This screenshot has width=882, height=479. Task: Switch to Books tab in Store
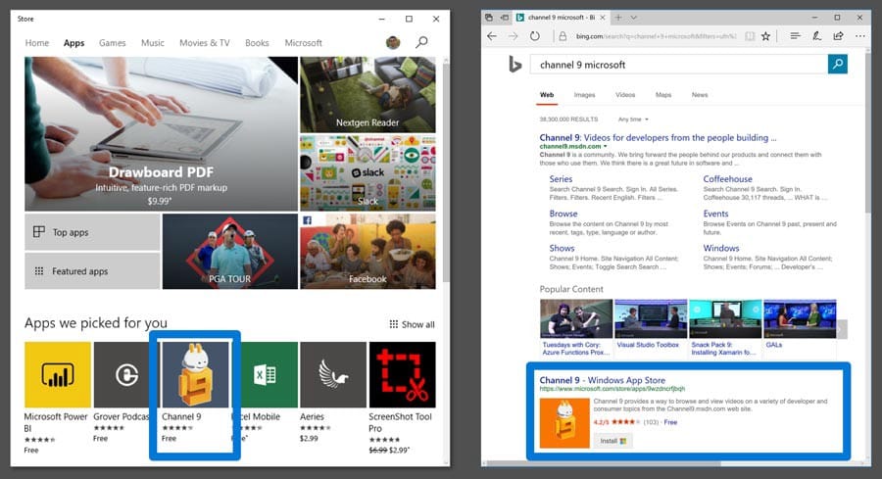[257, 43]
